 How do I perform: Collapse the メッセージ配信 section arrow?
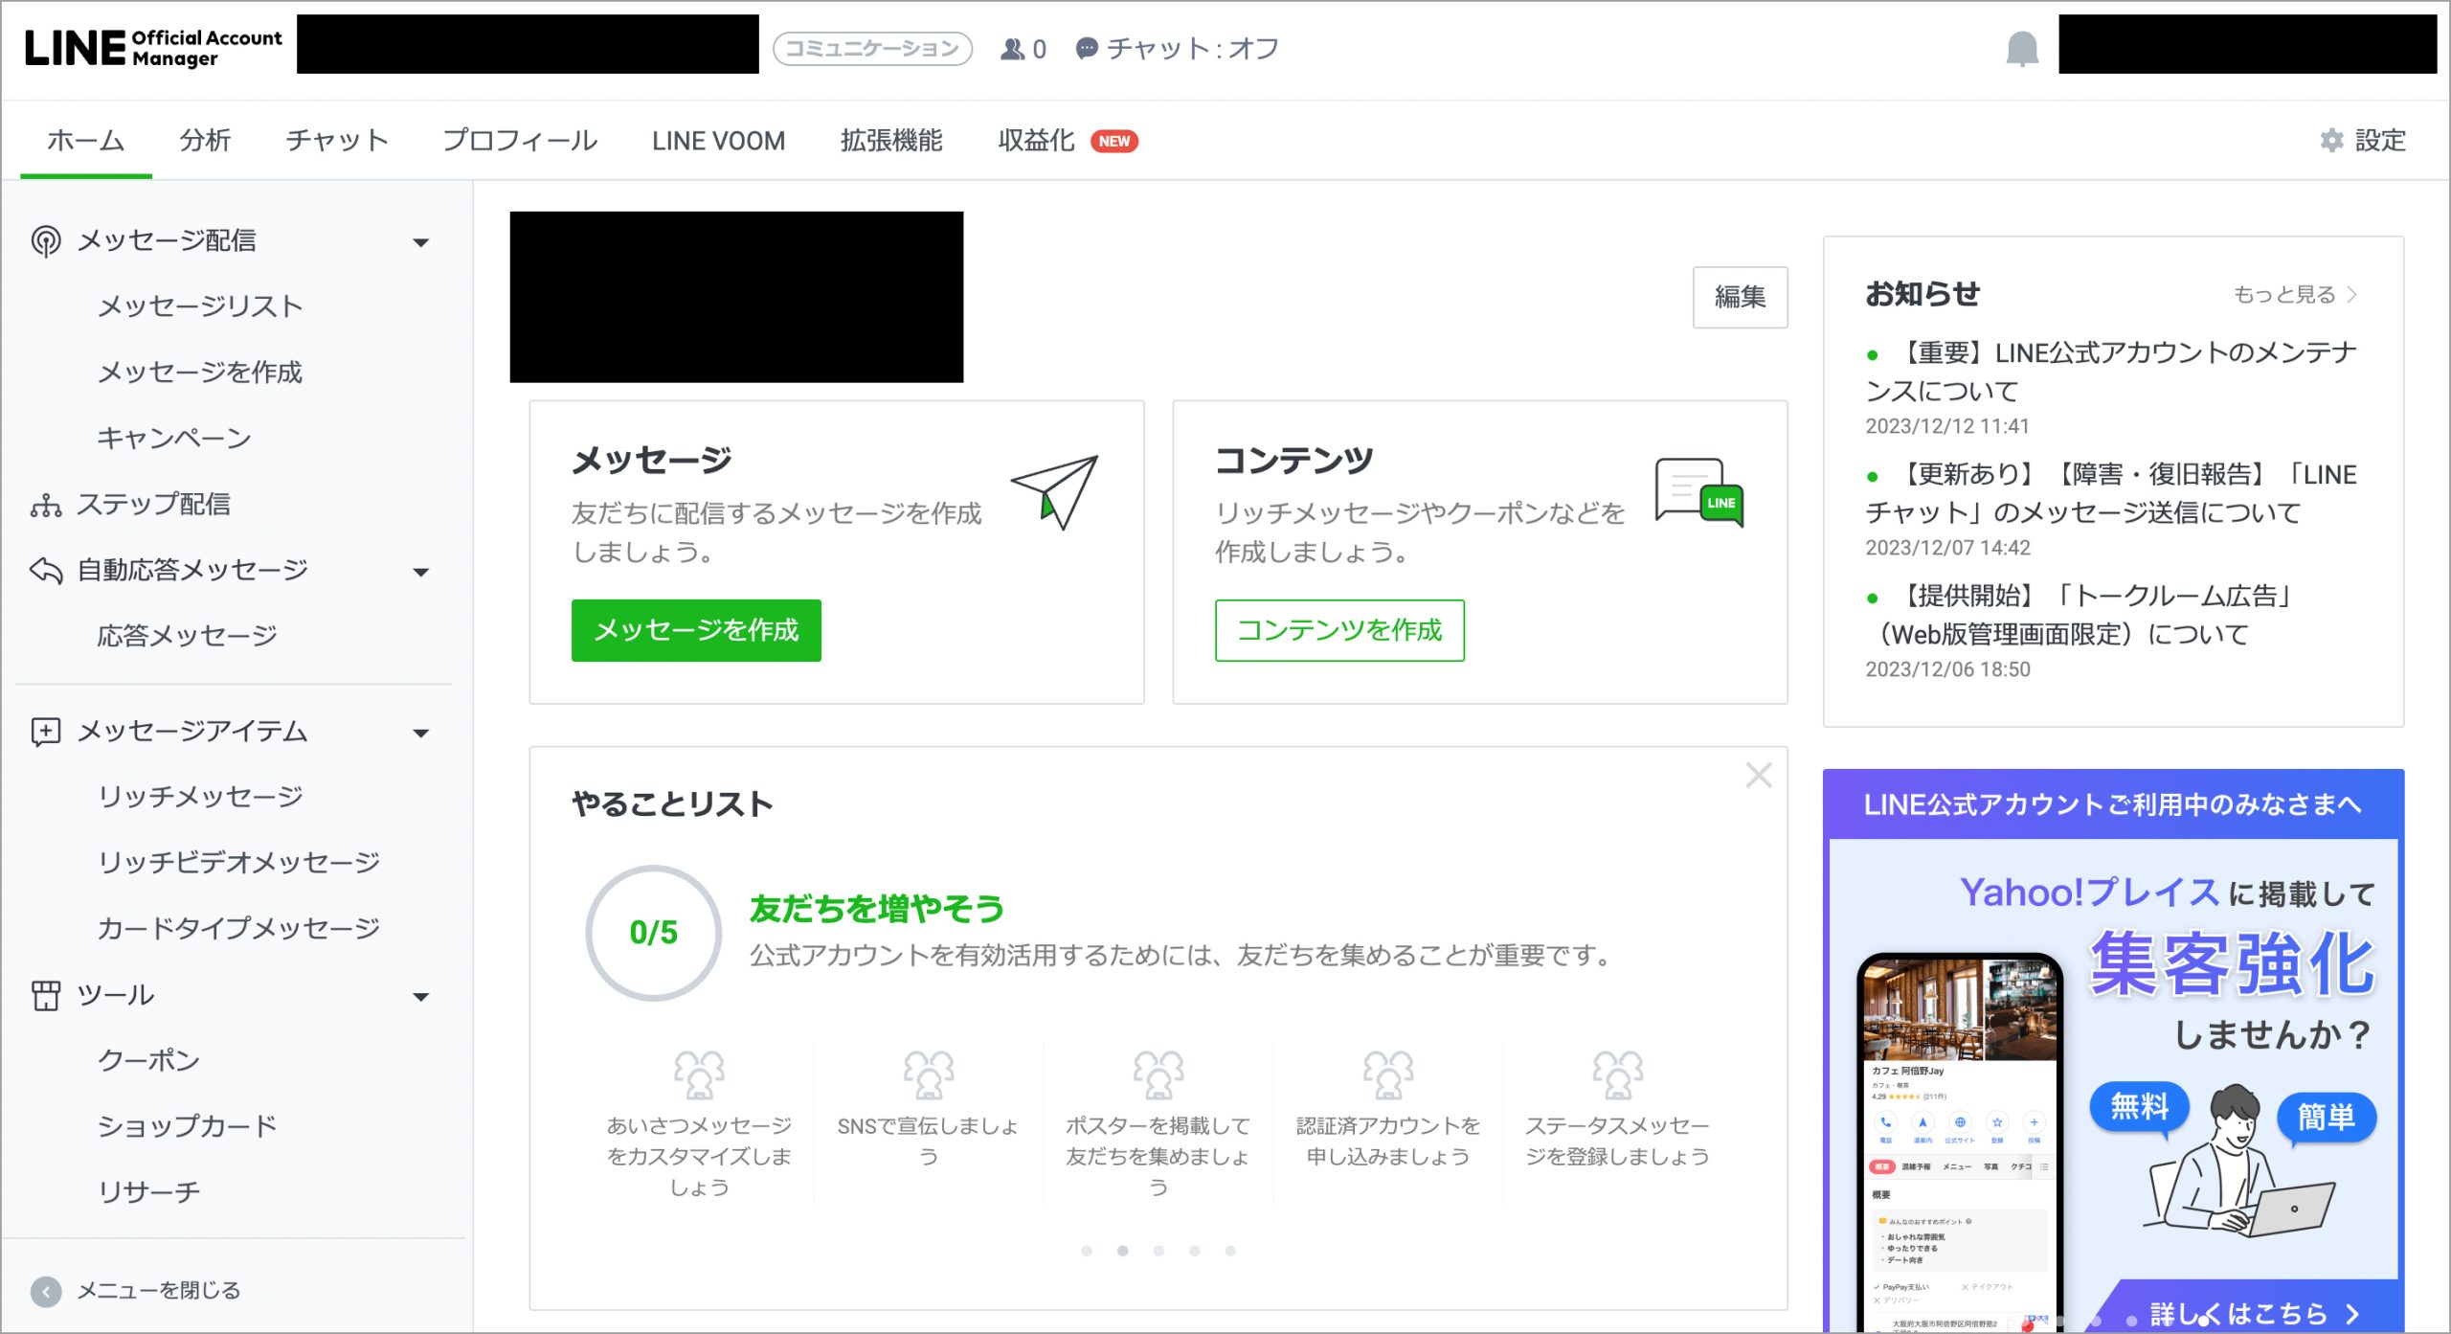pyautogui.click(x=420, y=242)
